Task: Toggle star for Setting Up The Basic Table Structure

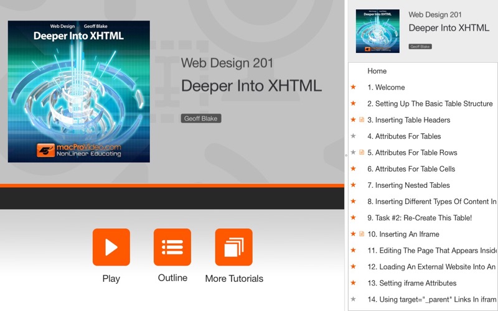Action: pyautogui.click(x=353, y=103)
